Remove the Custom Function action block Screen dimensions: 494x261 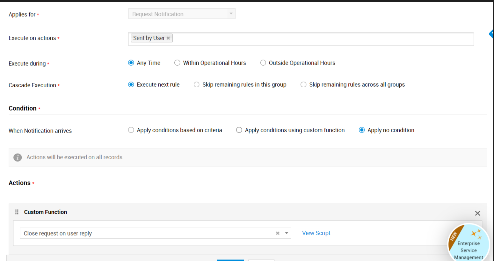477,213
